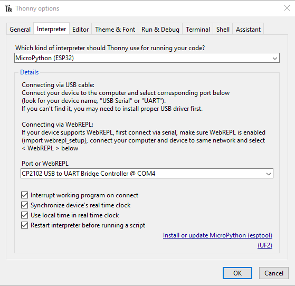The width and height of the screenshot is (295, 286).
Task: Switch to the Editor tab
Action: point(80,29)
